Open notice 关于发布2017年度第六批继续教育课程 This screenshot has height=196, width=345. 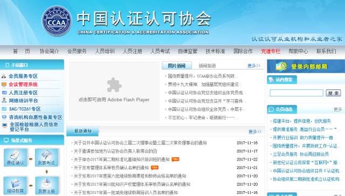pyautogui.click(x=130, y=176)
